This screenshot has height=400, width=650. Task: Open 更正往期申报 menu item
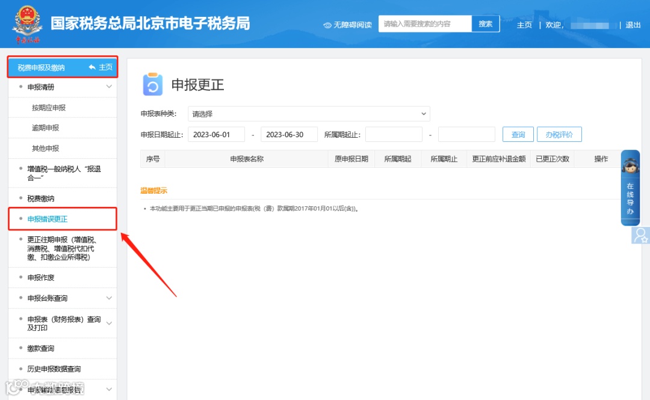[63, 248]
